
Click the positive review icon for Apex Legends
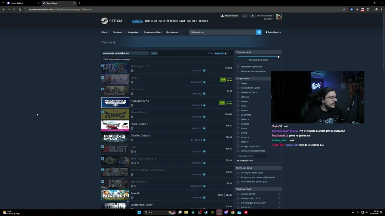204,70
